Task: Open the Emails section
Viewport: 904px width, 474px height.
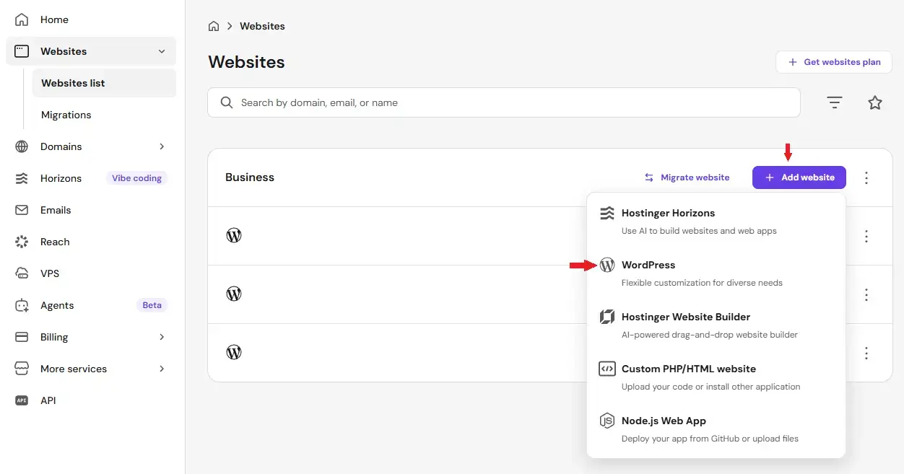Action: [x=55, y=210]
